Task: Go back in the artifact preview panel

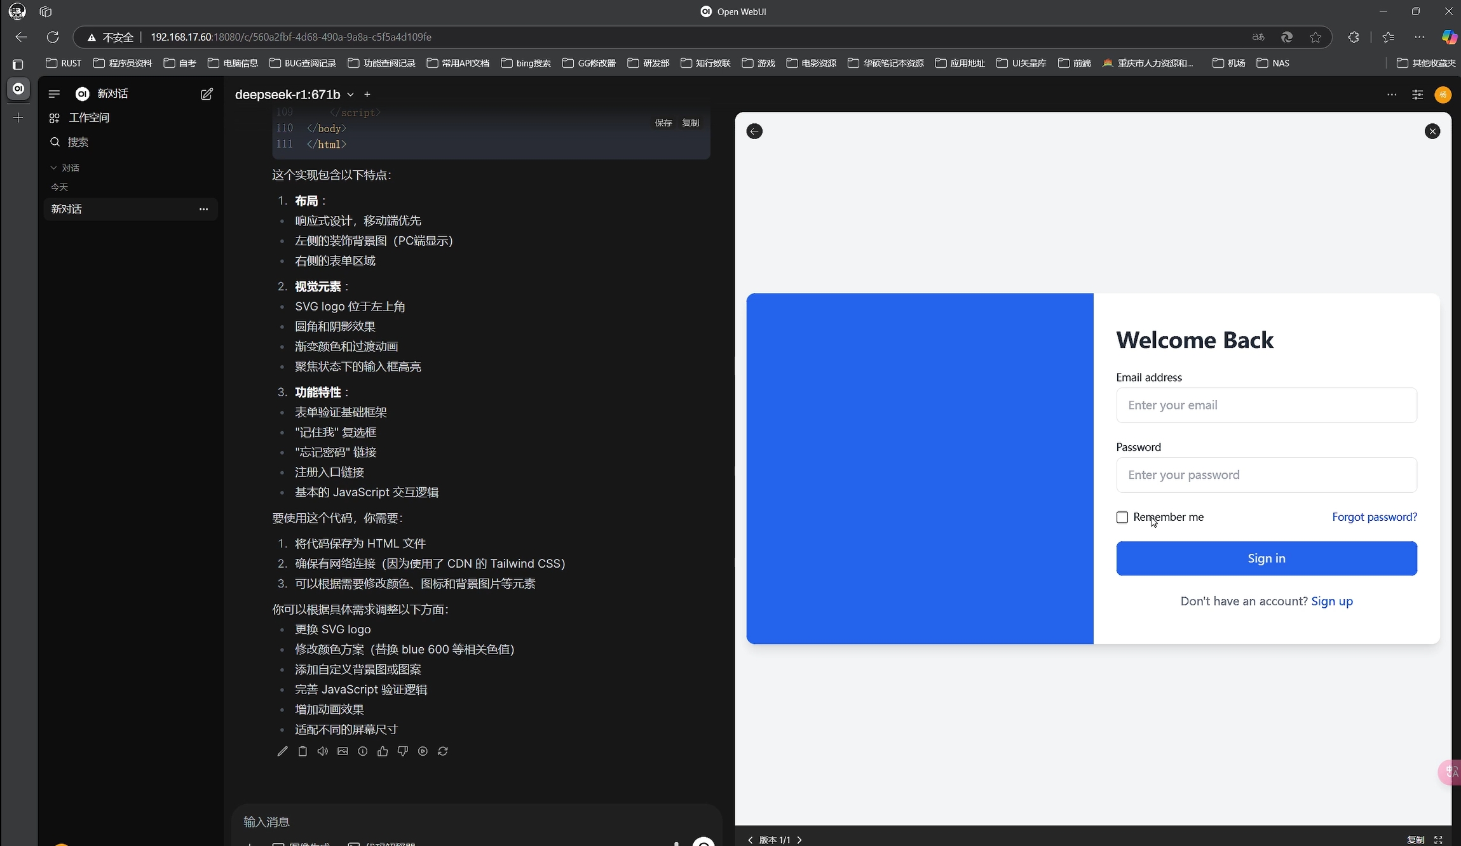Action: (x=754, y=131)
